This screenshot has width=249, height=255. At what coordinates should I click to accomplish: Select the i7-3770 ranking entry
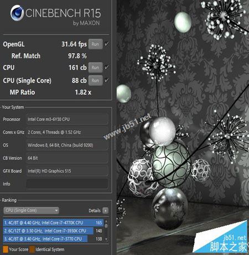tap(53, 239)
